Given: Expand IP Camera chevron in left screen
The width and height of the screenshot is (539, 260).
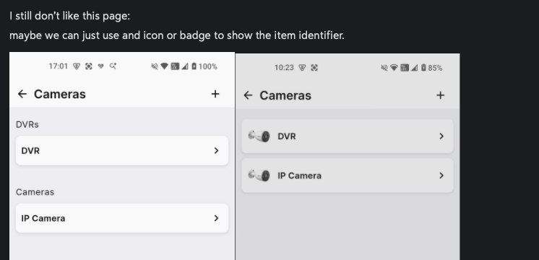Looking at the screenshot, I should point(216,218).
